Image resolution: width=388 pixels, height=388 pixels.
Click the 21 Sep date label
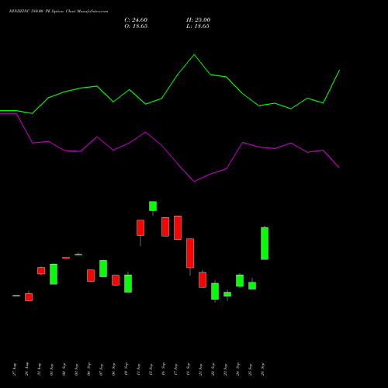(x=201, y=369)
